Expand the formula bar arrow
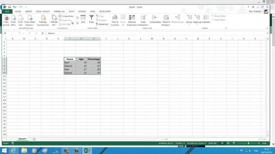 [267, 33]
